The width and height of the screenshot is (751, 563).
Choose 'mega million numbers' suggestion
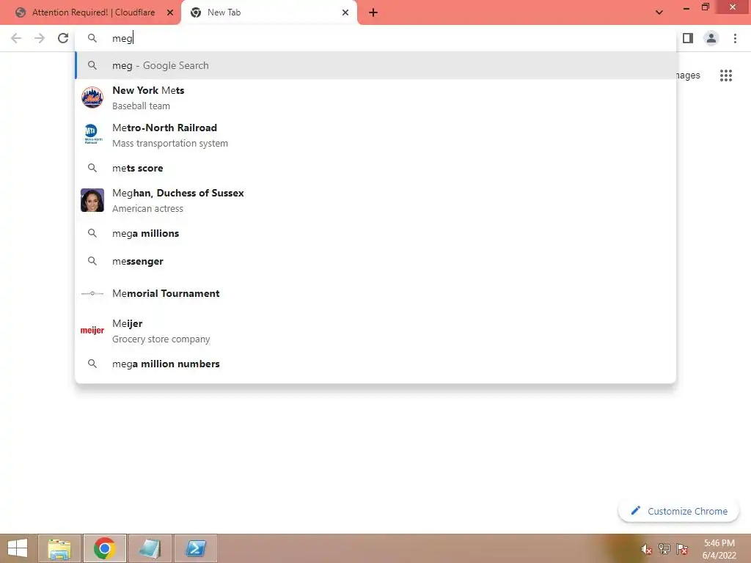pyautogui.click(x=375, y=364)
